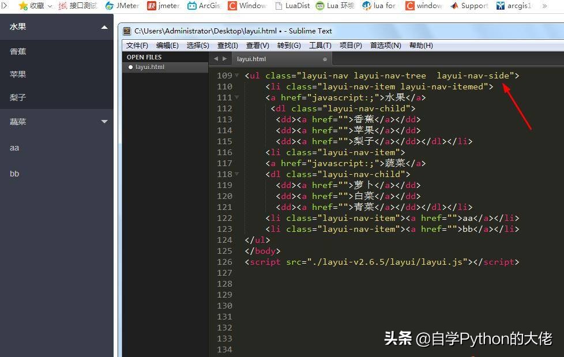
Task: Click the layui-nav-side class name in code
Action: pos(473,76)
